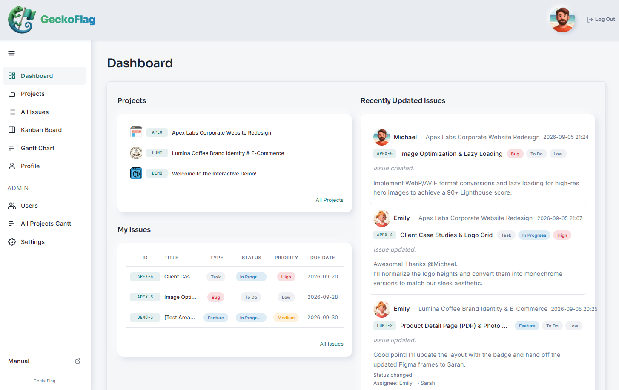Open Kanban Board from sidebar
The image size is (619, 390).
coord(44,130)
